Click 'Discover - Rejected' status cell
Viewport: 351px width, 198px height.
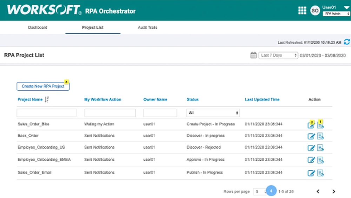pyautogui.click(x=204, y=147)
